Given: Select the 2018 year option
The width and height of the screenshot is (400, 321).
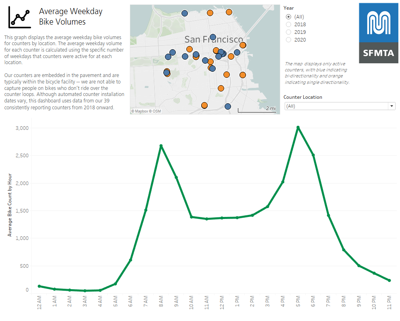Looking at the screenshot, I should [x=288, y=24].
